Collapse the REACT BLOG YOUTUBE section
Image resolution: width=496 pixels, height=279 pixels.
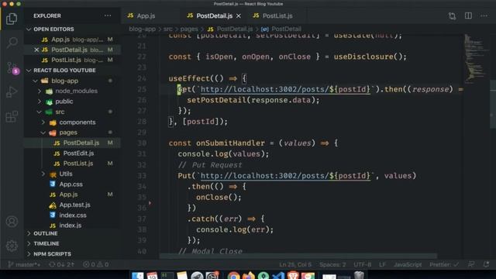(29, 71)
